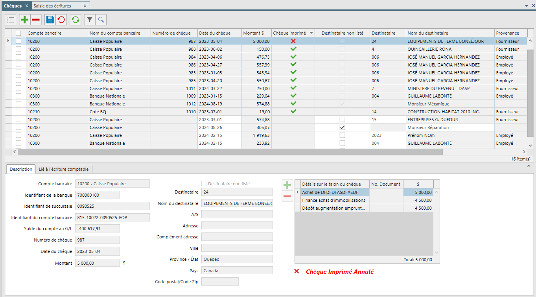Toggle the select-all checkbox in grid header

click(18, 33)
